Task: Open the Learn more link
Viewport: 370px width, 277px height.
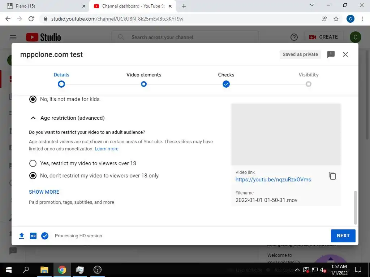Action: click(x=107, y=149)
